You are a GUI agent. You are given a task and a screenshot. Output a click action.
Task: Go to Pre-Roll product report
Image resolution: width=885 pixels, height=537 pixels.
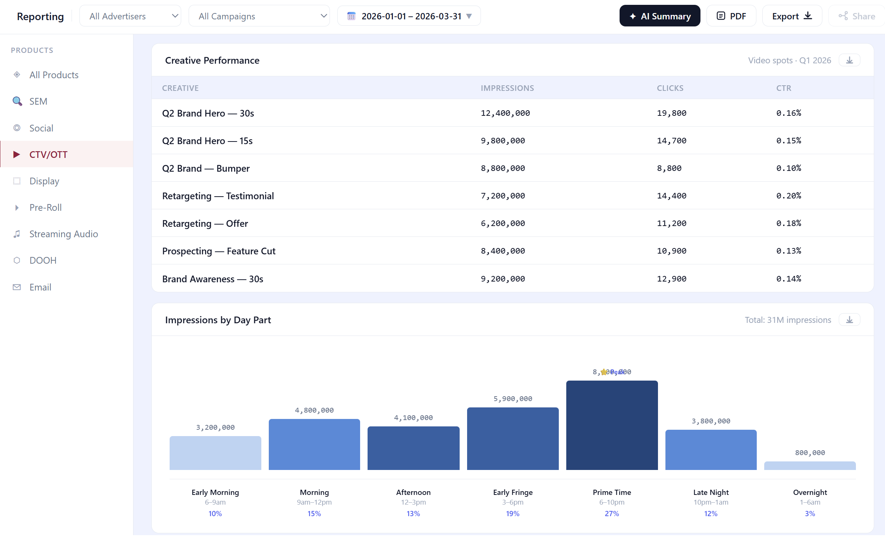point(66,207)
